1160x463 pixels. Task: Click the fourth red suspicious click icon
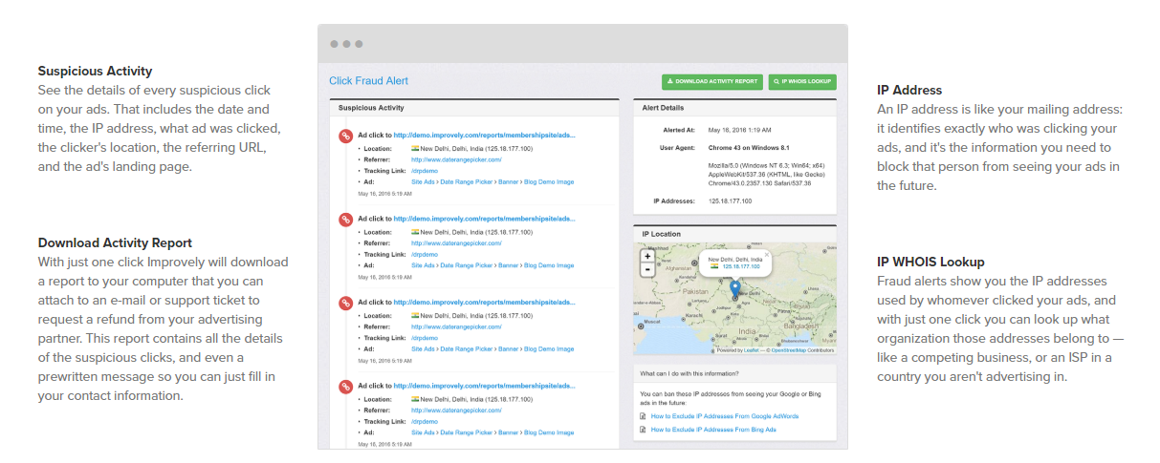point(346,387)
